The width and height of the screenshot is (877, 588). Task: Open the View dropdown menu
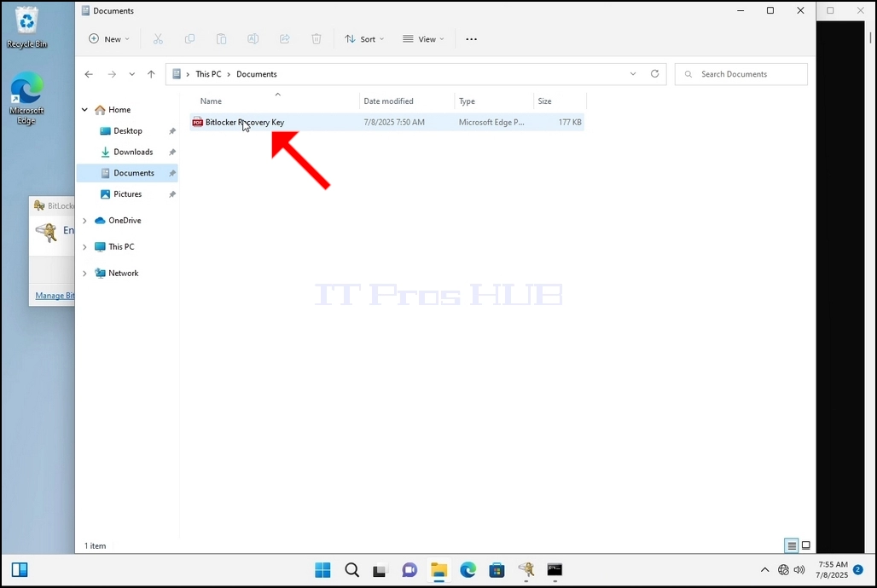pos(423,39)
